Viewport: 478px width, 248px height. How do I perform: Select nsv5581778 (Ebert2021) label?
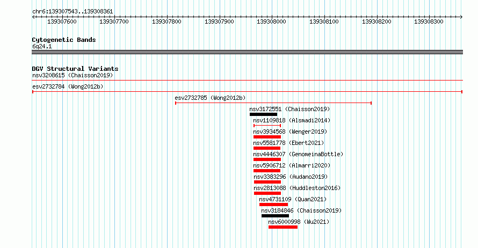pos(288,143)
